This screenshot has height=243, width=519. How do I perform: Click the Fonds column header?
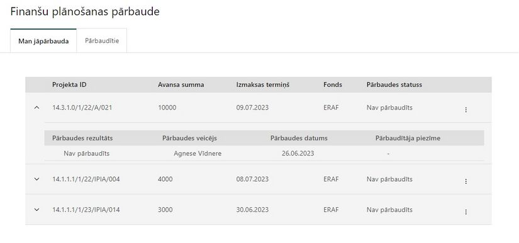tap(333, 85)
